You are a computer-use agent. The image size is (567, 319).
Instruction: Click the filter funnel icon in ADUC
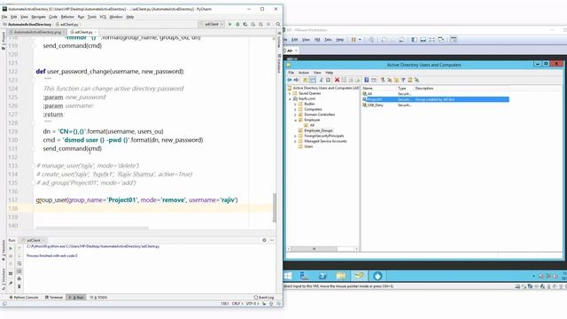tap(403, 80)
